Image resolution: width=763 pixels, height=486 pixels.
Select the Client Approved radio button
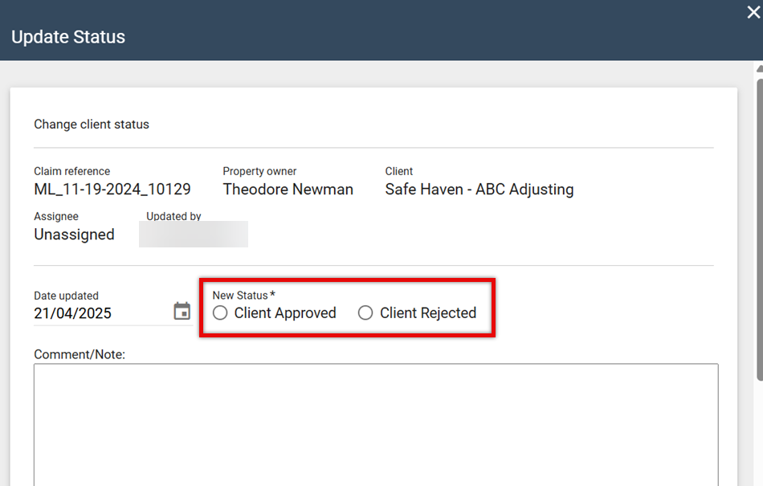(220, 313)
